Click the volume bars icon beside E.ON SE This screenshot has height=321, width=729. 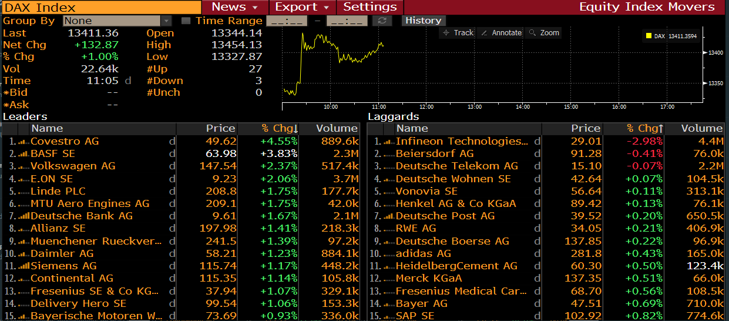23,179
